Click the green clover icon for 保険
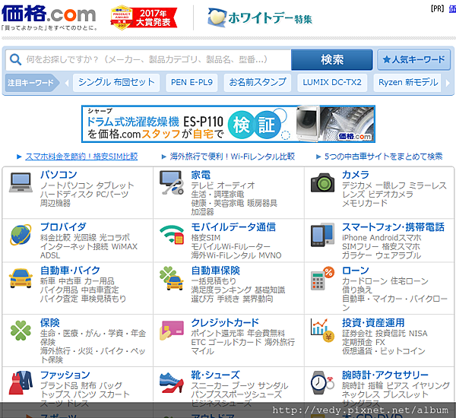The width and height of the screenshot is (456, 418). [x=21, y=331]
